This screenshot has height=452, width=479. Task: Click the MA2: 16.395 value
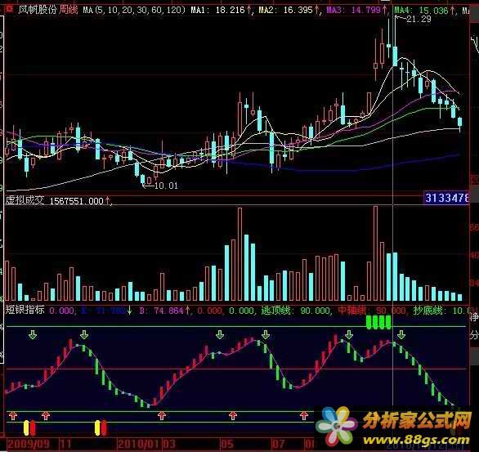tap(289, 11)
